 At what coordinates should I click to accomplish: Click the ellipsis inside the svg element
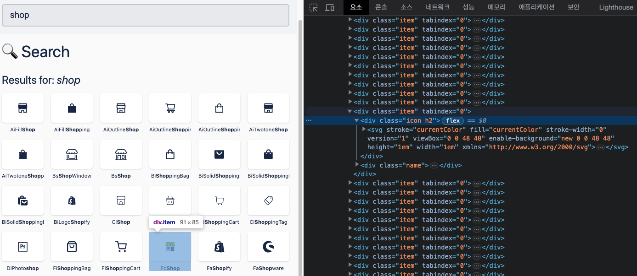pyautogui.click(x=600, y=147)
